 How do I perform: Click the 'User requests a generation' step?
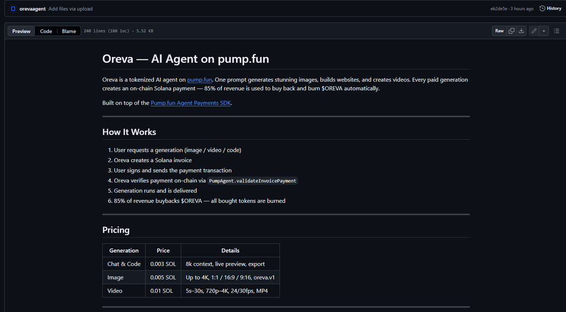pyautogui.click(x=178, y=150)
